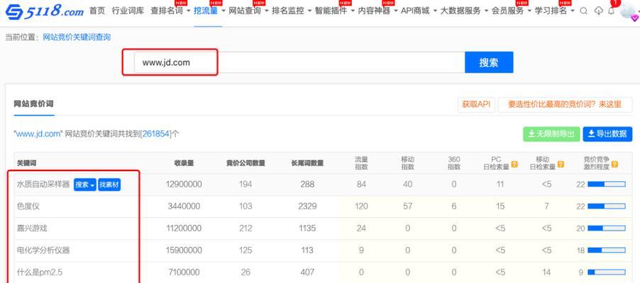
Task: Click competition bar for 嘉兴游戏 row
Action: click(607, 229)
